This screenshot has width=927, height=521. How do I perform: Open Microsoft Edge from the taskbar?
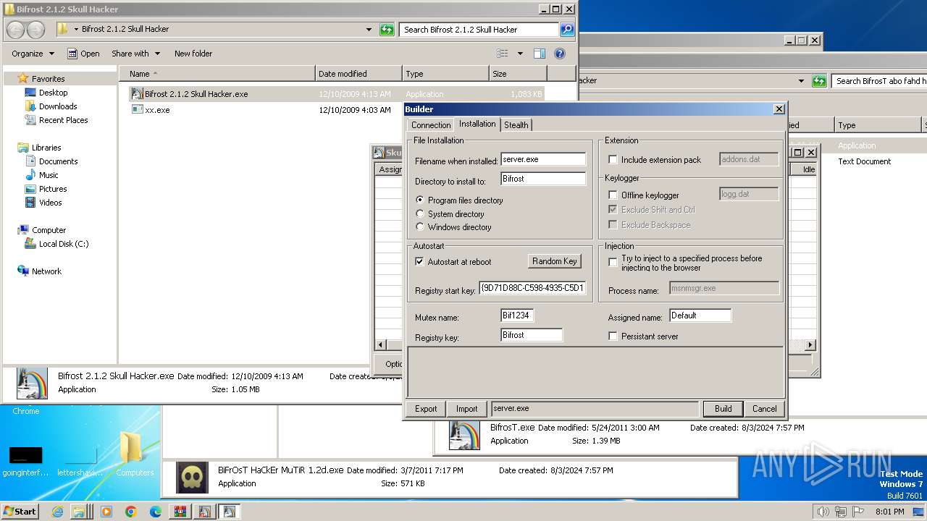155,512
